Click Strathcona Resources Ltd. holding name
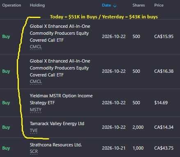The width and height of the screenshot is (180, 157). tap(56, 145)
